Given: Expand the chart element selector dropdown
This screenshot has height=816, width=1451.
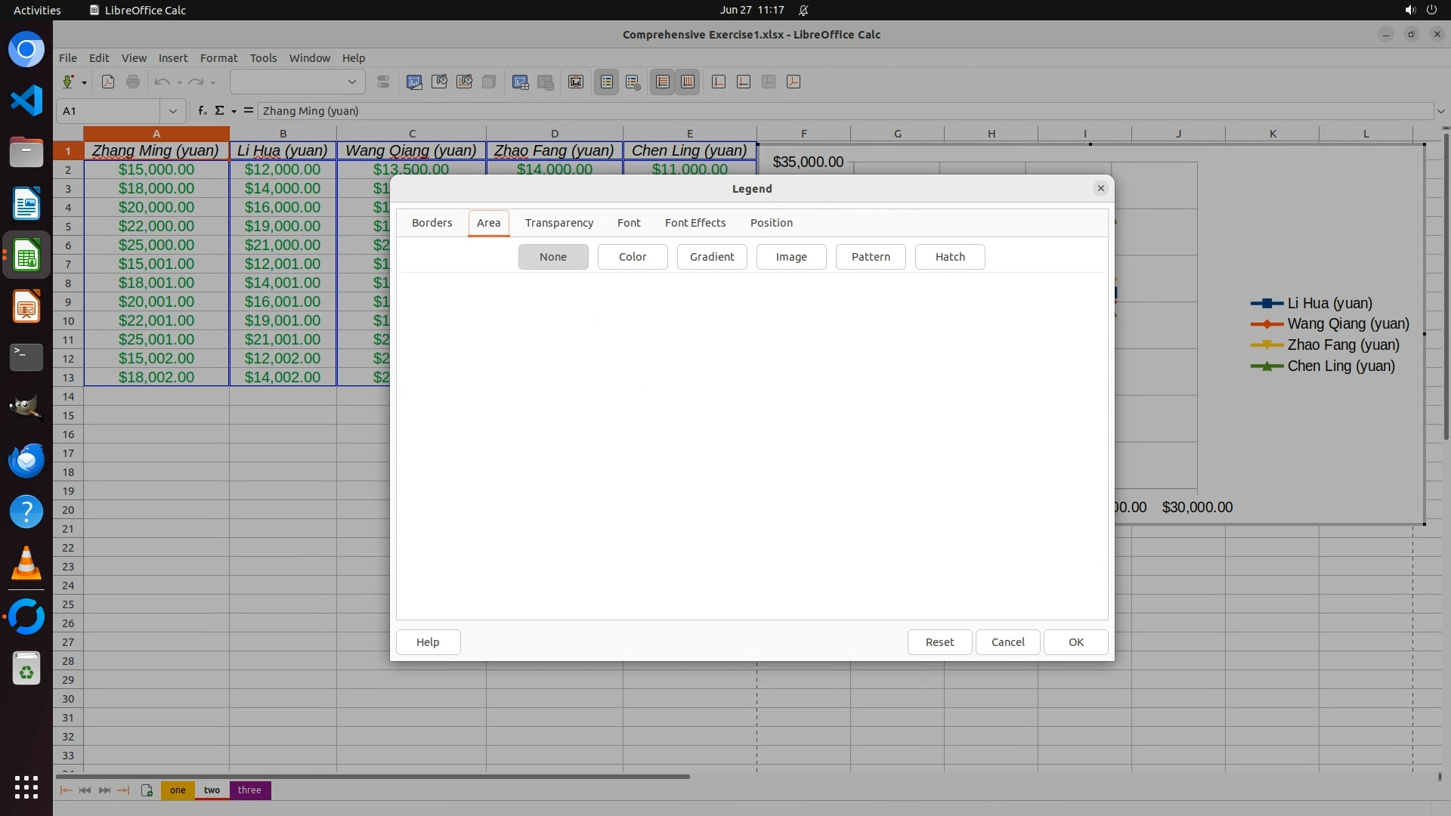Looking at the screenshot, I should click(351, 82).
